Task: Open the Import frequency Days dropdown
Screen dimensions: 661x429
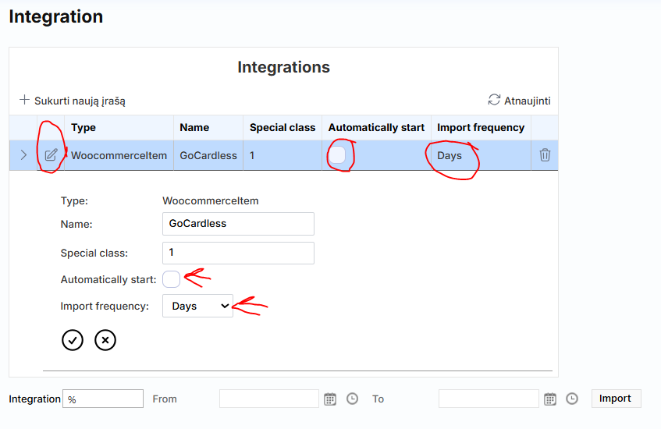Action: click(x=197, y=306)
